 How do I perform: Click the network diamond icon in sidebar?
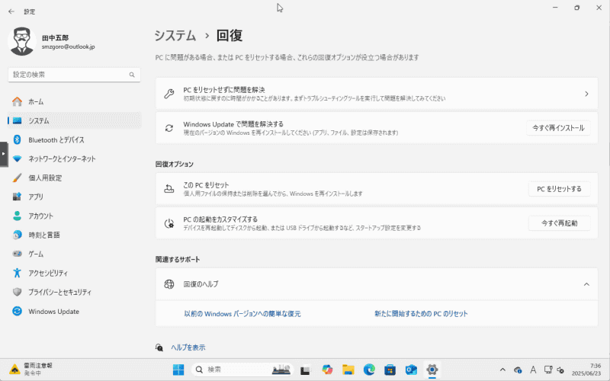pyautogui.click(x=17, y=159)
